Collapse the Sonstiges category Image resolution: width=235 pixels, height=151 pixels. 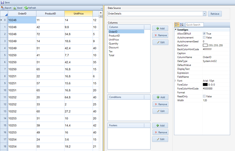[x=175, y=29]
